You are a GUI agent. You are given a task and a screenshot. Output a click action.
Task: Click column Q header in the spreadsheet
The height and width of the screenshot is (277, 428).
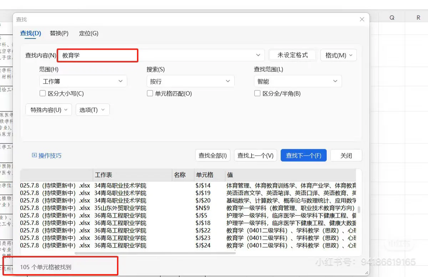[x=392, y=17]
